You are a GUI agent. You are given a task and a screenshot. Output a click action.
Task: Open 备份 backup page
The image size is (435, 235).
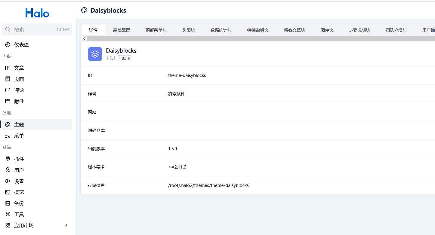37,203
